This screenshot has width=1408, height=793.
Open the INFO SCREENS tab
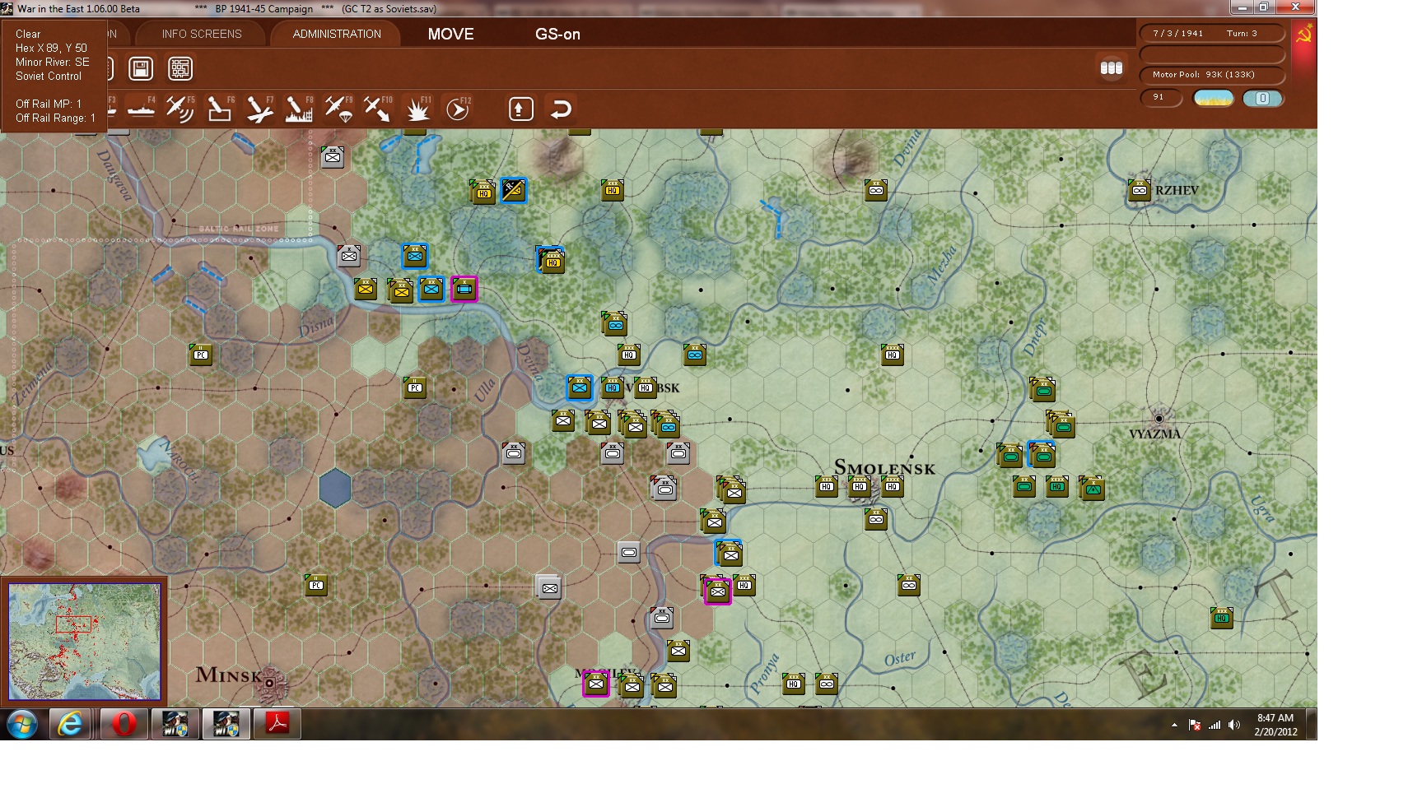click(202, 34)
